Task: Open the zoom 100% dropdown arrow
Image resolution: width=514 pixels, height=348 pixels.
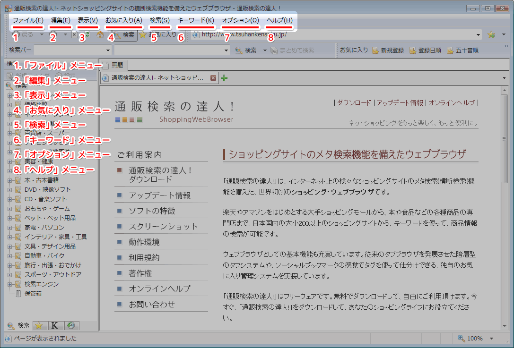Action: (x=491, y=338)
